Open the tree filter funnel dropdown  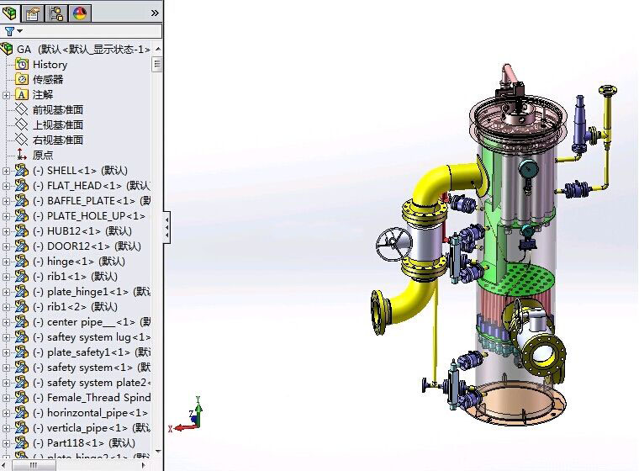pyautogui.click(x=13, y=31)
